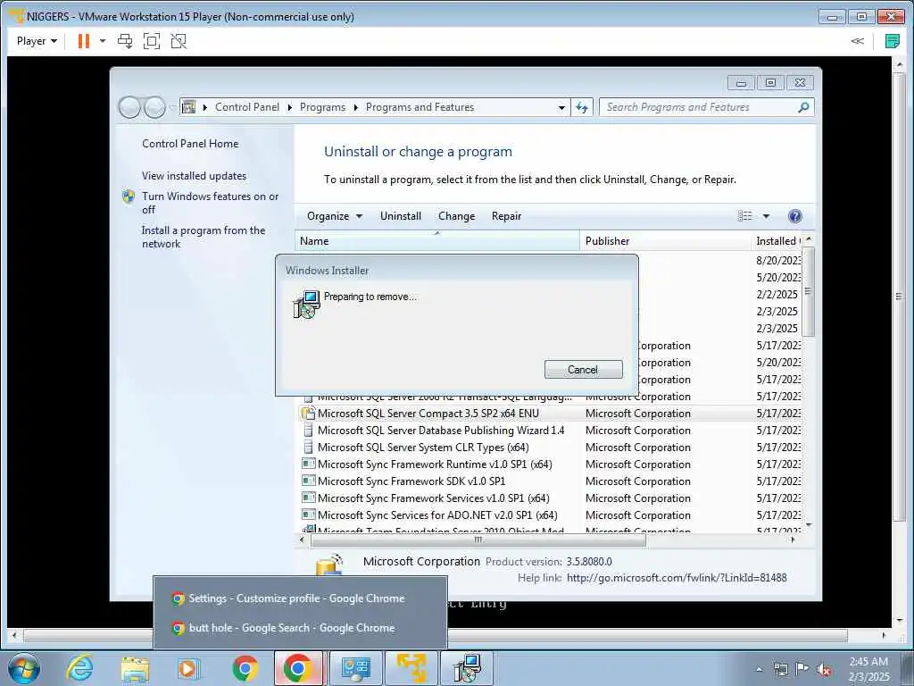Open the view options dropdown arrow
The image size is (914, 686).
click(766, 216)
